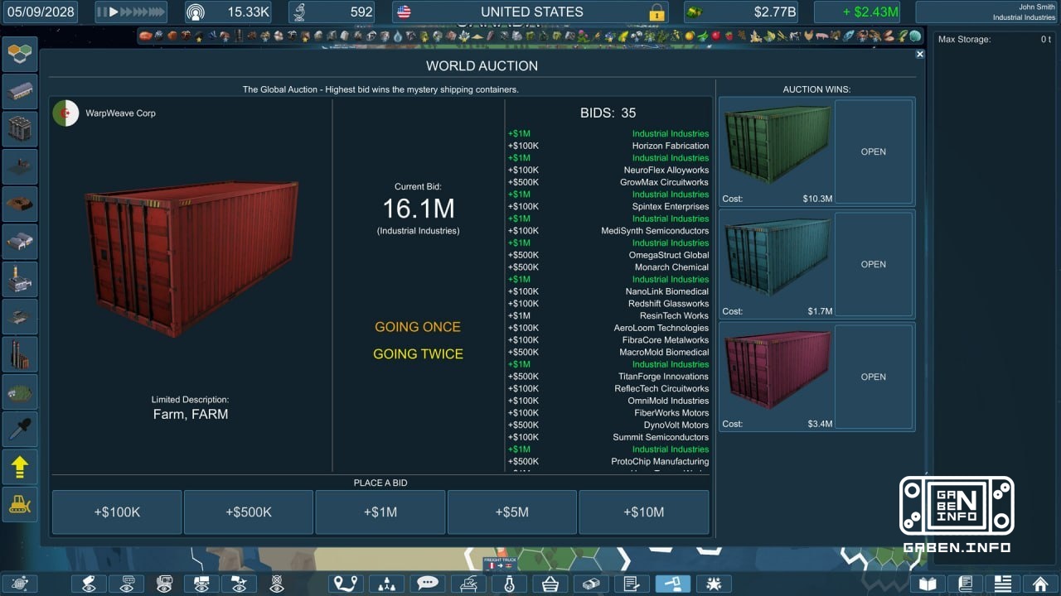The image size is (1061, 596).
Task: Select the yellow bulldozer demolish tool
Action: [x=21, y=504]
